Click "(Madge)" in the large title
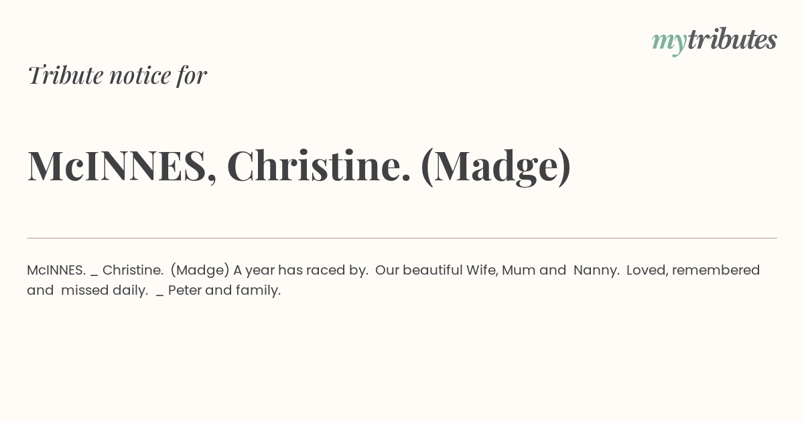This screenshot has width=804, height=422. tap(496, 166)
